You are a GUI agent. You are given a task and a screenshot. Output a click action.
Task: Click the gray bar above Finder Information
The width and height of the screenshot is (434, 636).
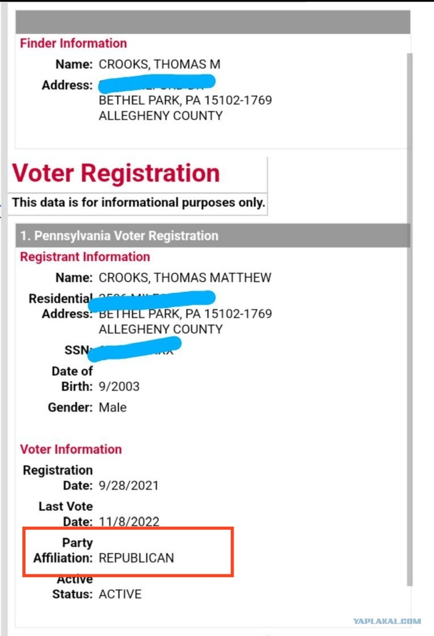pos(213,22)
